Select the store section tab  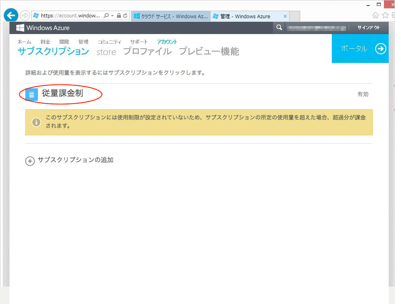pos(106,52)
